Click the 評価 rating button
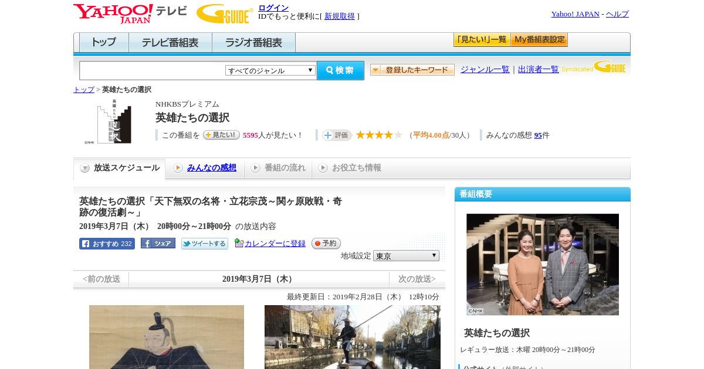 (x=337, y=135)
